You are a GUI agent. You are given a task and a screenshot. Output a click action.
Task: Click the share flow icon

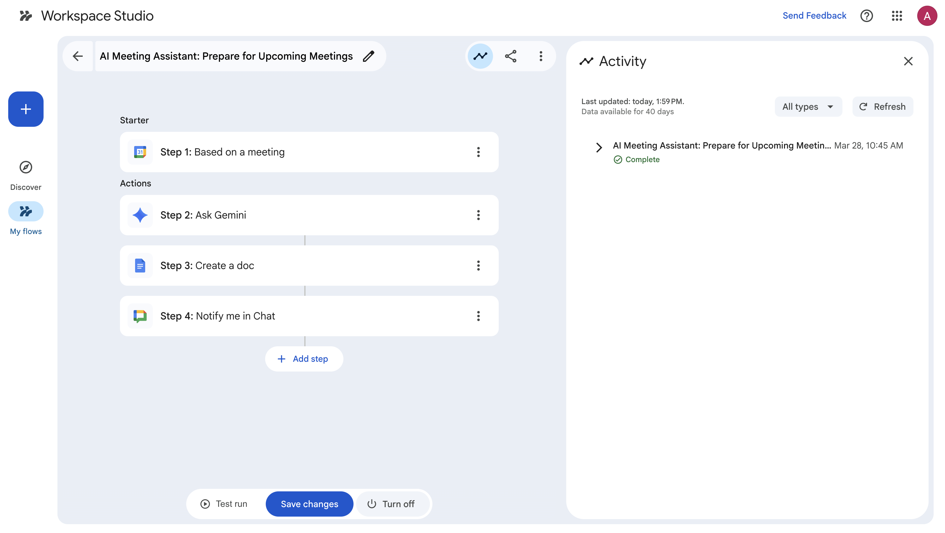click(511, 56)
